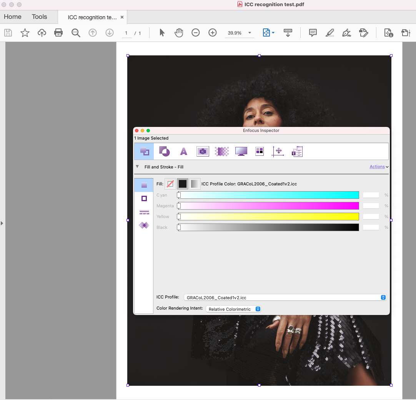The image size is (416, 400).
Task: Open the Text category in Inspector
Action: (x=184, y=152)
